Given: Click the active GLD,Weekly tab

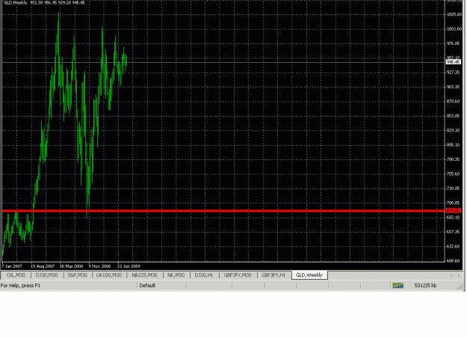Looking at the screenshot, I should tap(309, 275).
